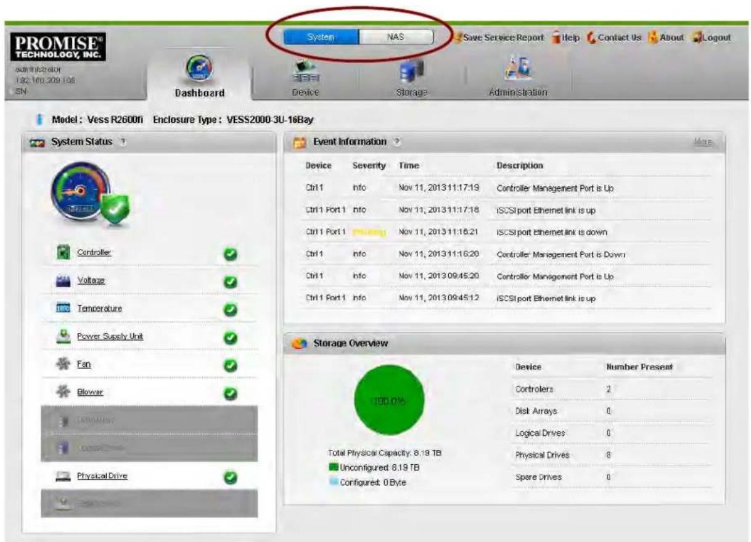Open the Help link
The image size is (751, 542).
pyautogui.click(x=571, y=38)
